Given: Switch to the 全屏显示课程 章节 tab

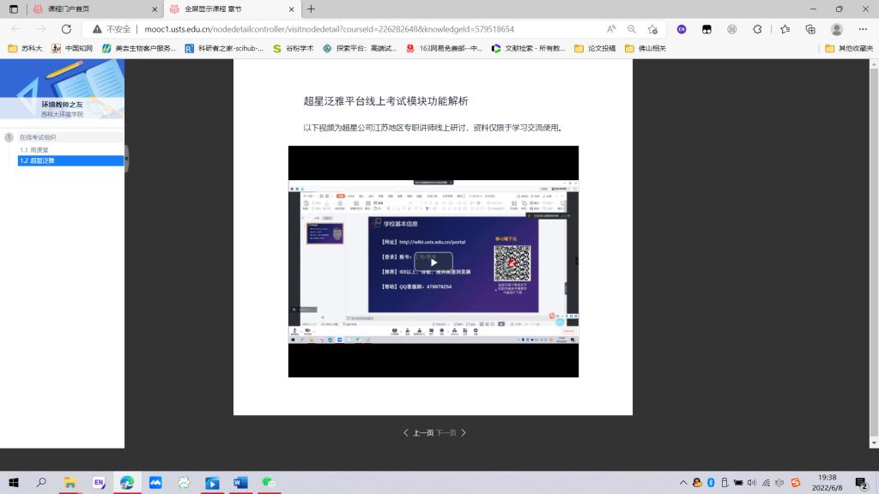Looking at the screenshot, I should (232, 9).
